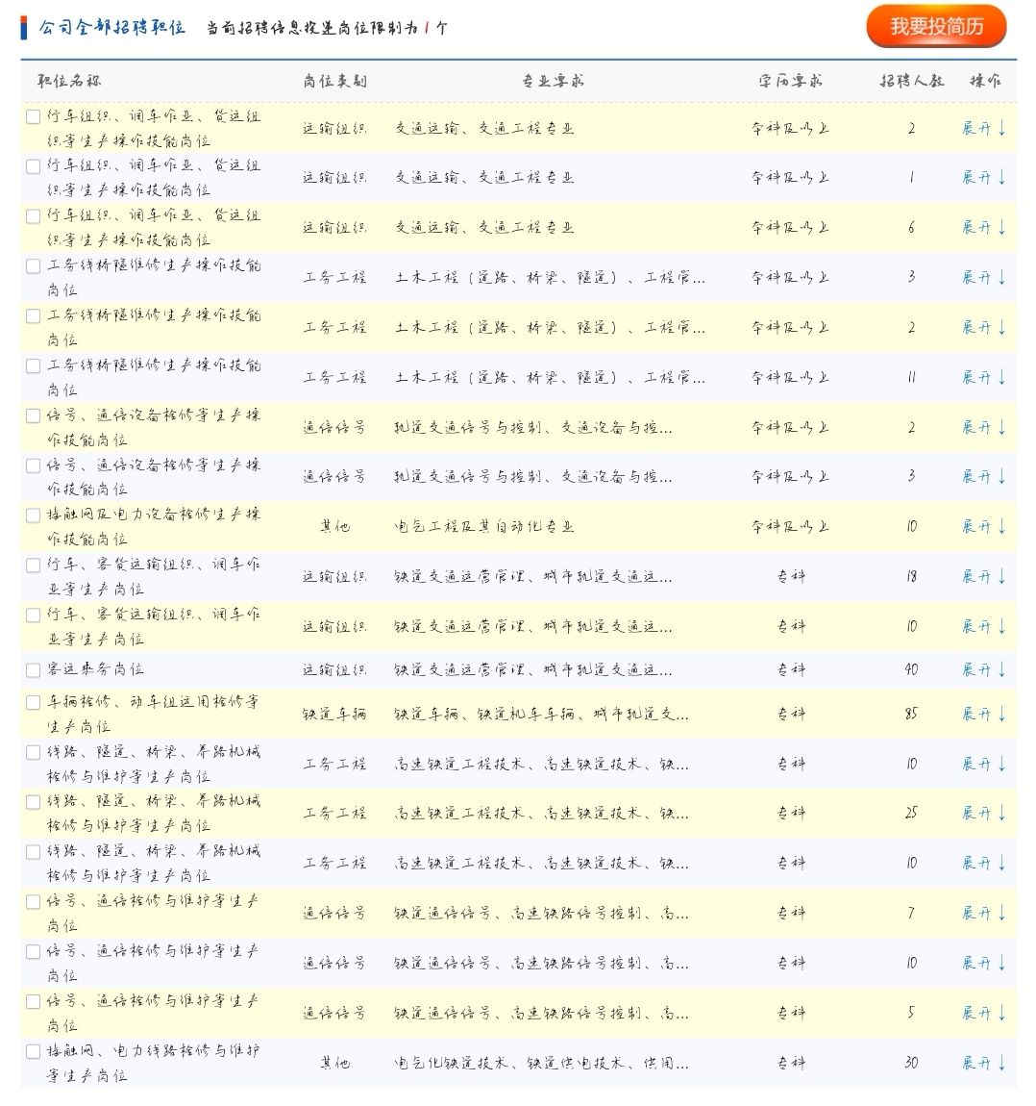This screenshot has width=1036, height=1106.
Task: Click the 职位名称 column header
Action: click(69, 82)
